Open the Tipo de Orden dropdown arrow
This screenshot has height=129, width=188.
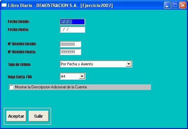[129, 64]
